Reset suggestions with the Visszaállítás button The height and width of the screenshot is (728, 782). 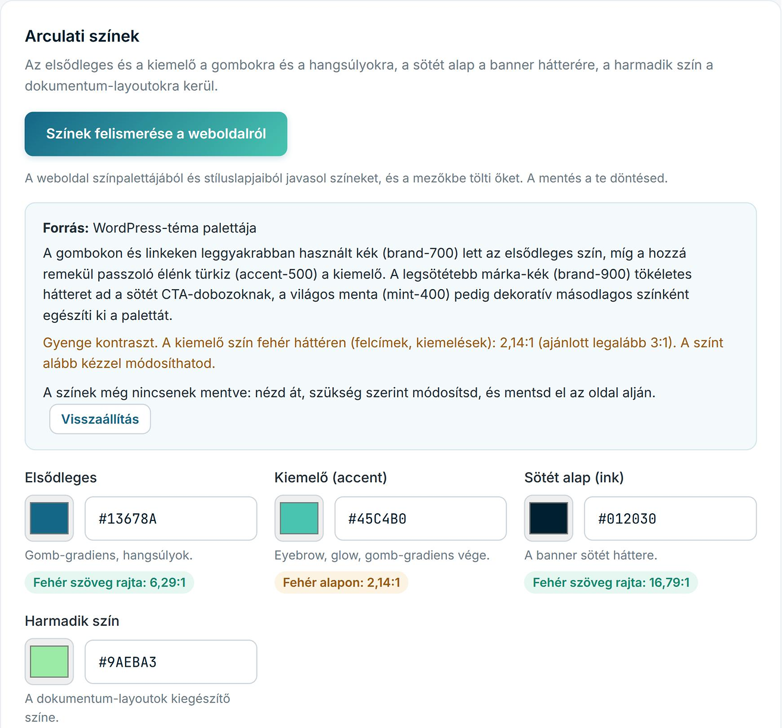[100, 419]
